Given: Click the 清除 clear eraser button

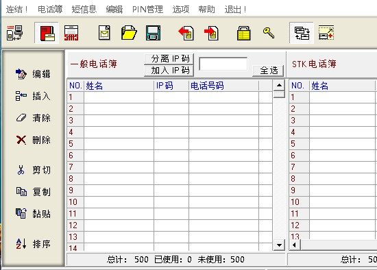Looking at the screenshot, I should click(33, 118).
